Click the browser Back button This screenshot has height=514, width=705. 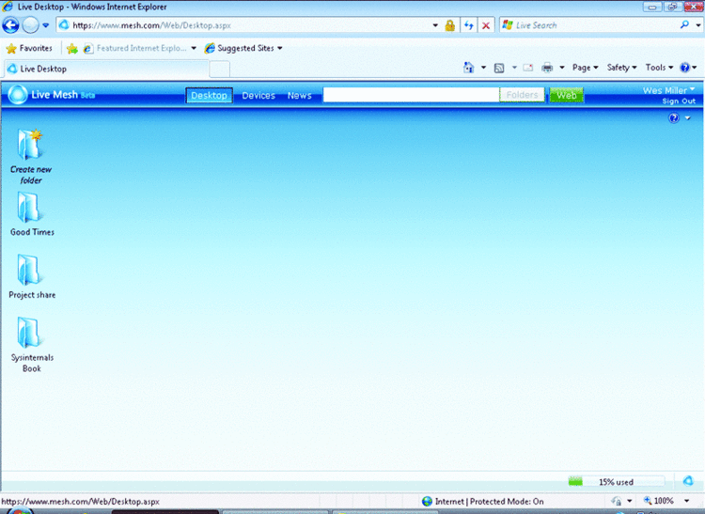pos(10,25)
